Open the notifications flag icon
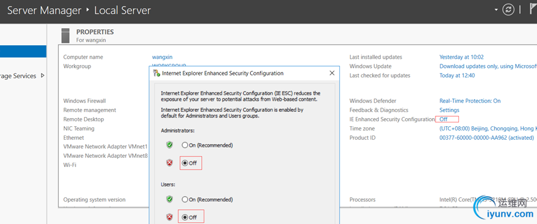The width and height of the screenshot is (537, 224). [x=533, y=10]
